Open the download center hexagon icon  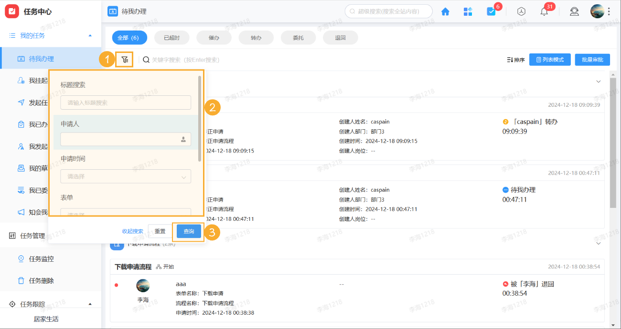[521, 11]
